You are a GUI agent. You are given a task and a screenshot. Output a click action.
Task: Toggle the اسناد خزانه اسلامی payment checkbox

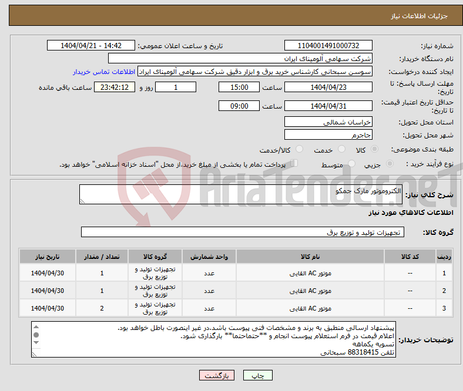pos(294,163)
